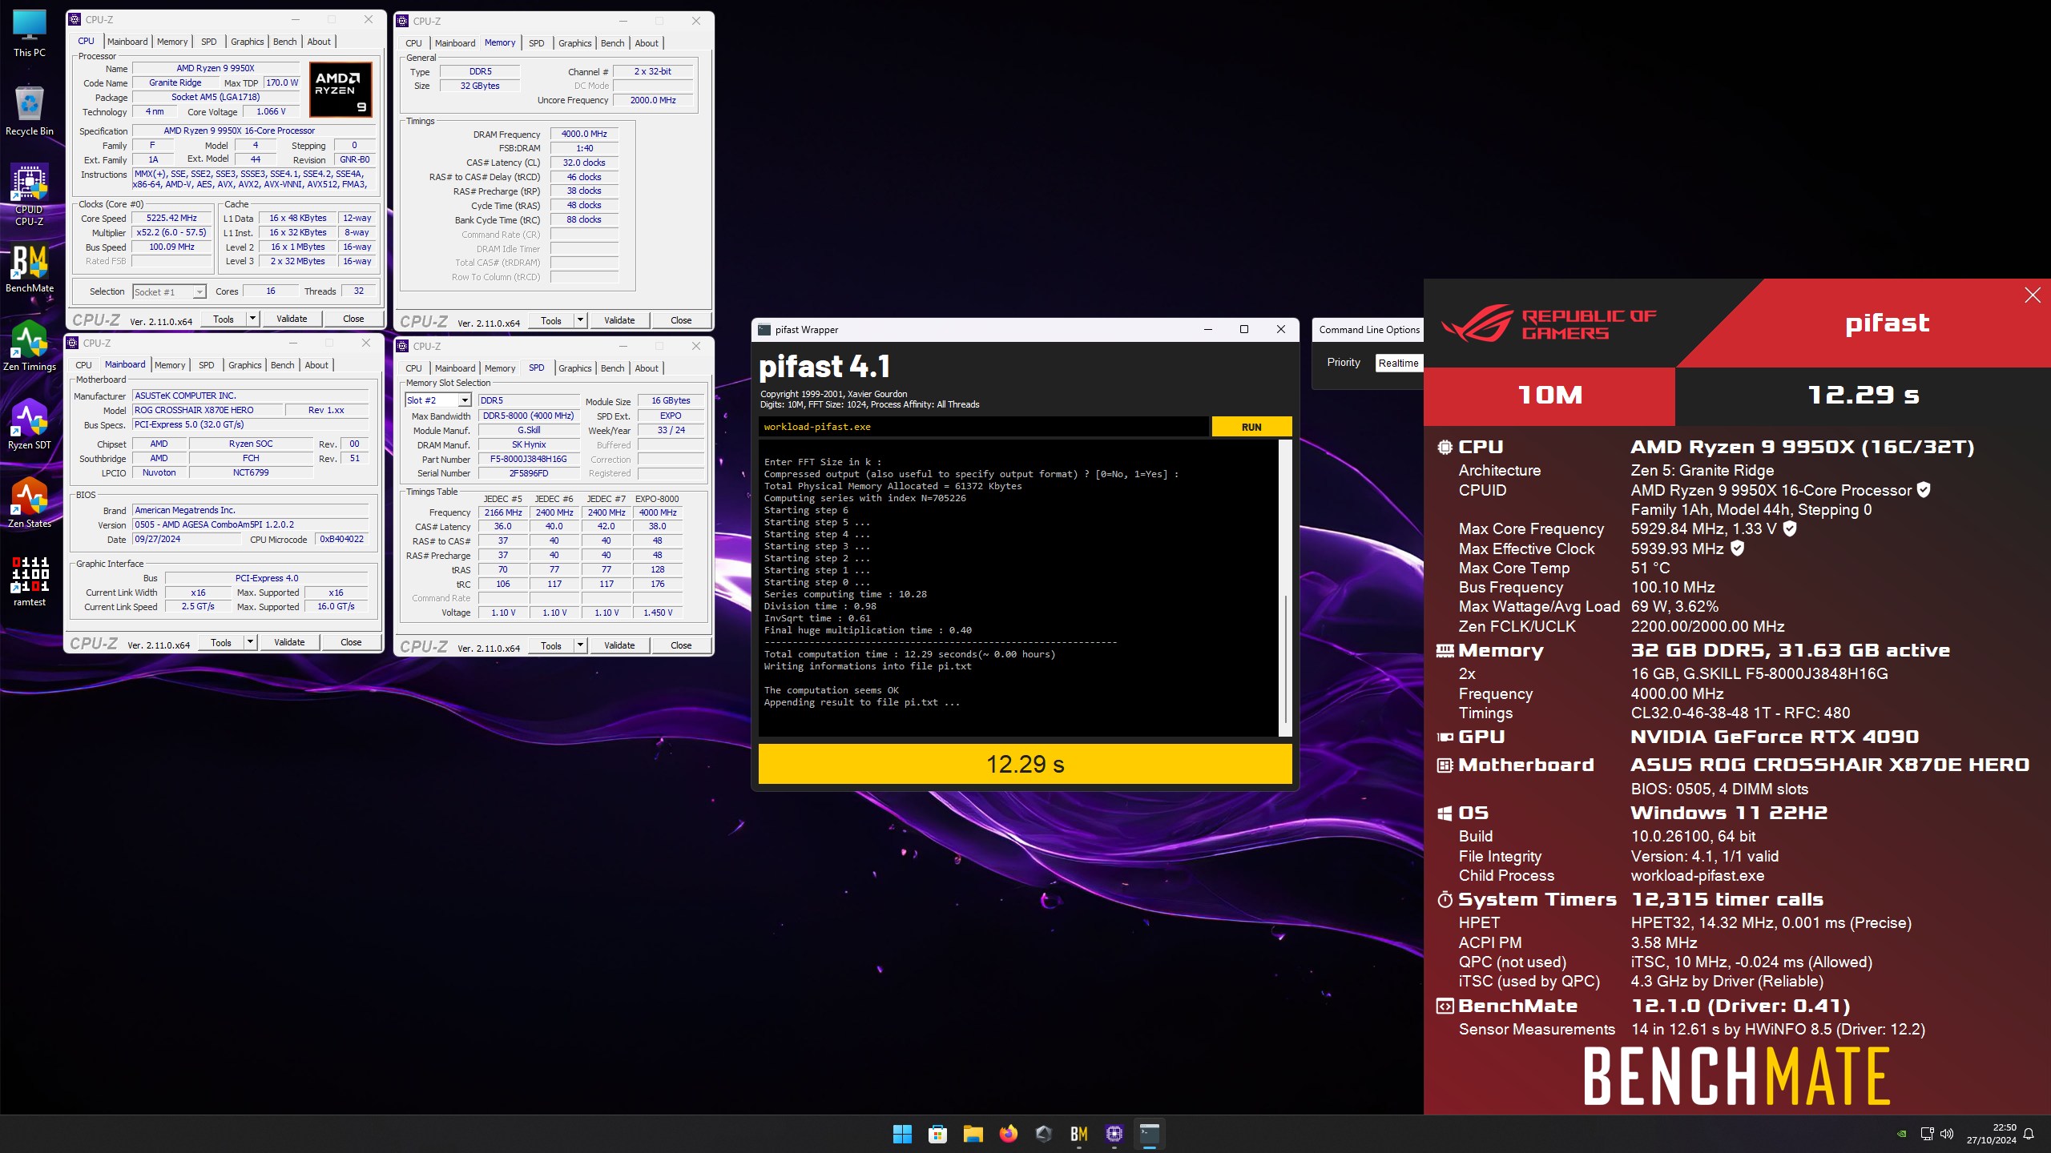Launch CPUID CPU-Z desktop shortcut
This screenshot has width=2051, height=1153.
(x=30, y=195)
